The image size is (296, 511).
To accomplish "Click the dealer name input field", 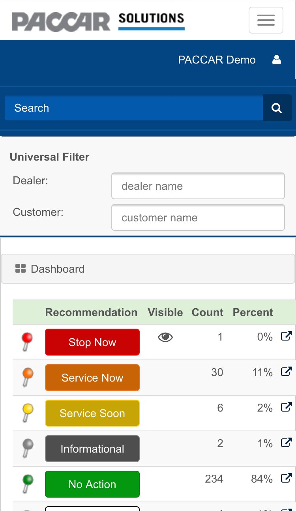I will (198, 186).
